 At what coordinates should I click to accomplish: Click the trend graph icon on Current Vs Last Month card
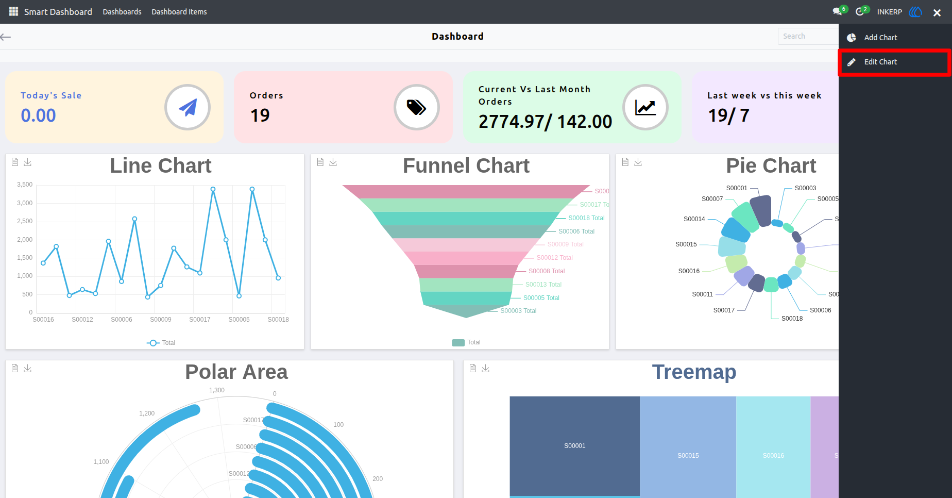click(x=645, y=107)
